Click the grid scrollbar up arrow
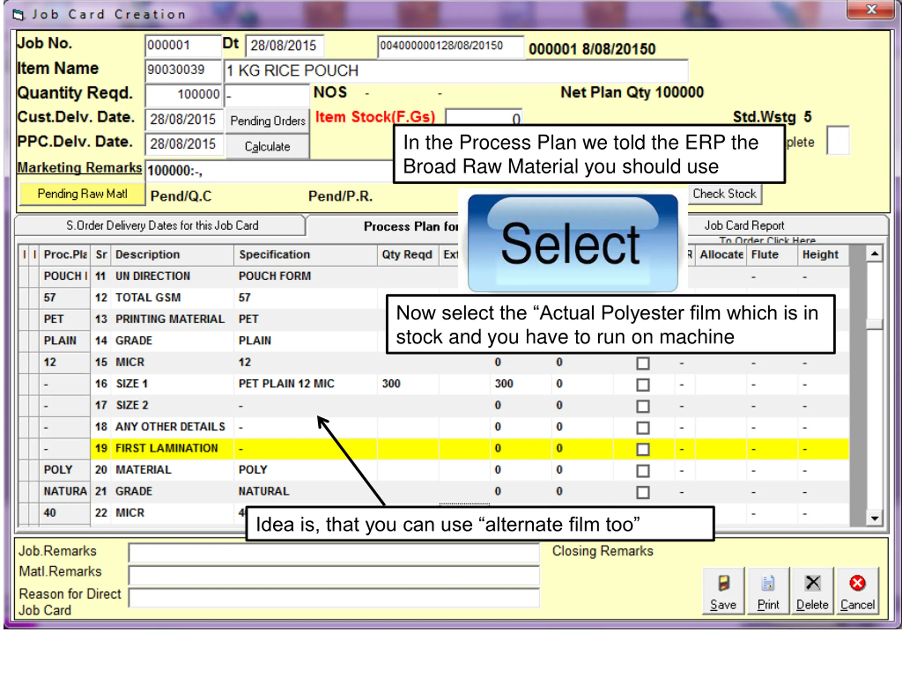Viewport: 902px width, 676px height. tap(875, 254)
